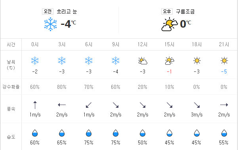Select the 9시 time column header
This screenshot has height=150, width=238.
[116, 44]
